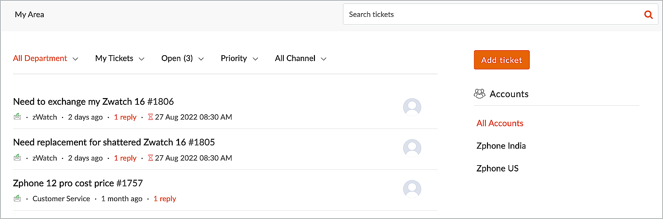Click the email channel icon for ticket #1806

point(17,117)
